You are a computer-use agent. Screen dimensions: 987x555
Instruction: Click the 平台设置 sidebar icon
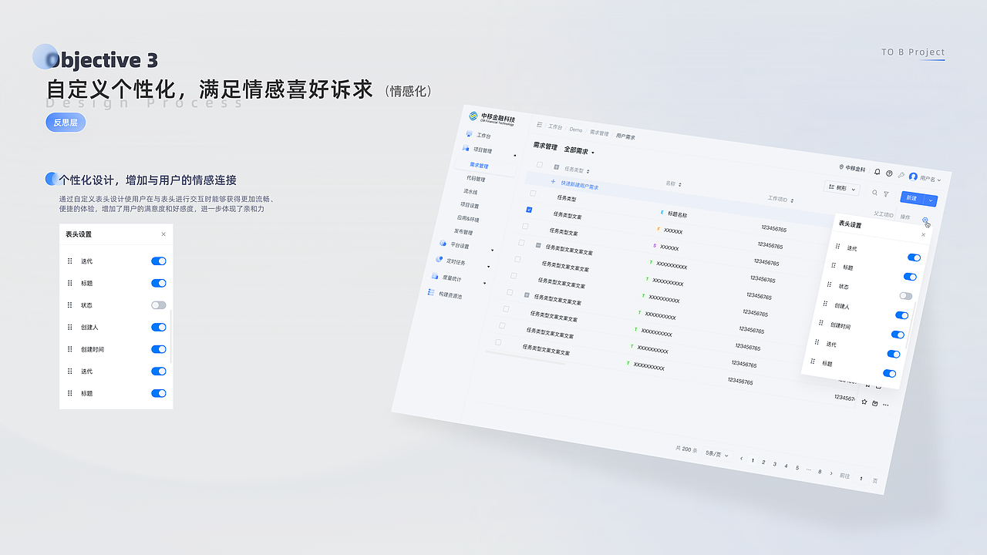tap(443, 244)
